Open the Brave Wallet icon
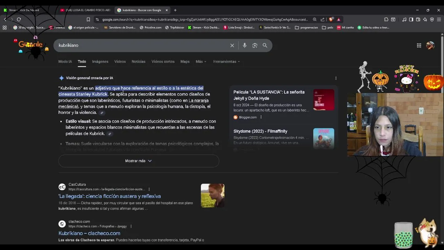Viewport: 444px width, 250px height. (x=418, y=19)
